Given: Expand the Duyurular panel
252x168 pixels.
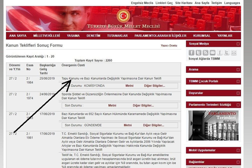Looking at the screenshot, I should pos(238,92).
